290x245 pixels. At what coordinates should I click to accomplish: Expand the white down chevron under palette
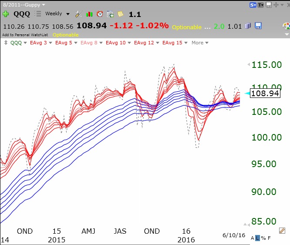point(287,34)
